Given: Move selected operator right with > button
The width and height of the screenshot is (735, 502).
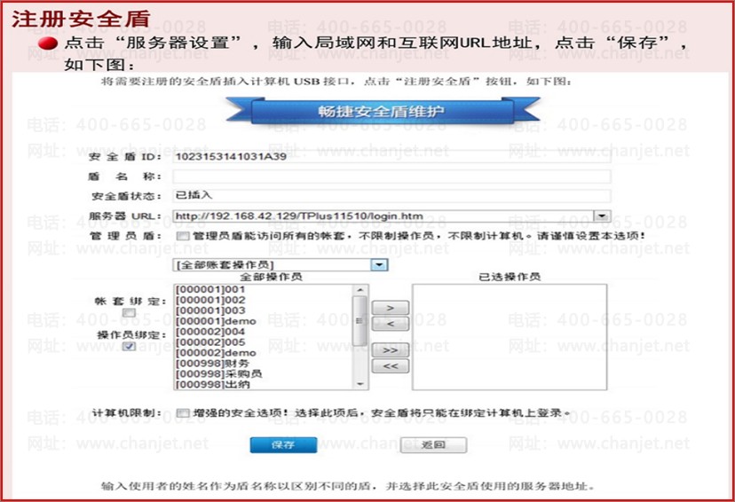Looking at the screenshot, I should (390, 308).
